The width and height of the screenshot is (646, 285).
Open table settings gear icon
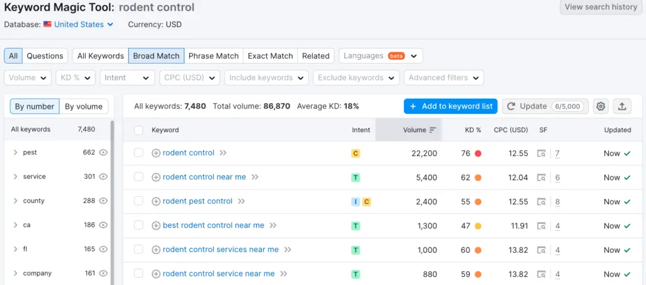pos(601,106)
